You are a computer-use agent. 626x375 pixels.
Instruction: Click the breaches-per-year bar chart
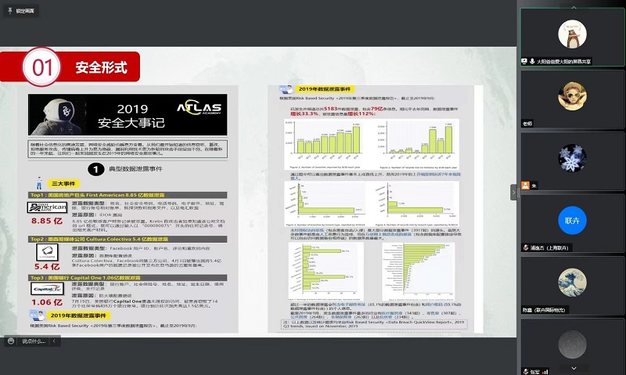click(327, 144)
